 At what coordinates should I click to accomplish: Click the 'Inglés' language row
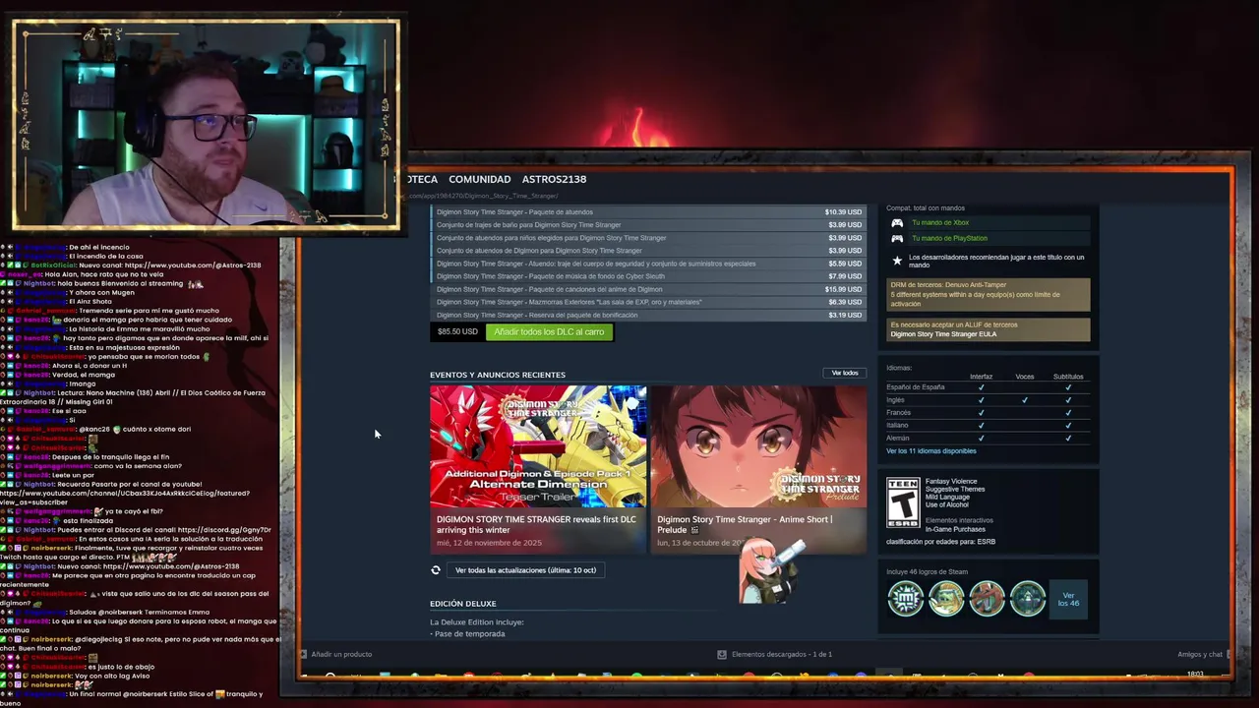pos(987,400)
